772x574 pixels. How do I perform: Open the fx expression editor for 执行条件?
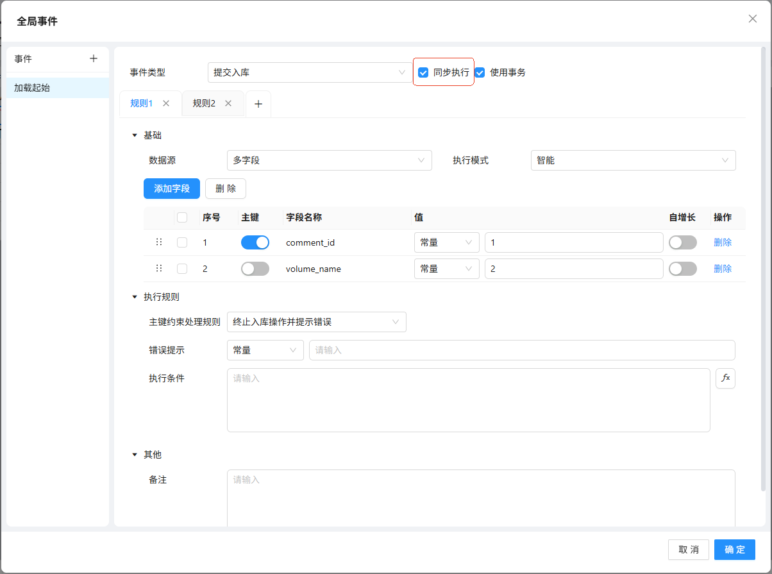(725, 378)
